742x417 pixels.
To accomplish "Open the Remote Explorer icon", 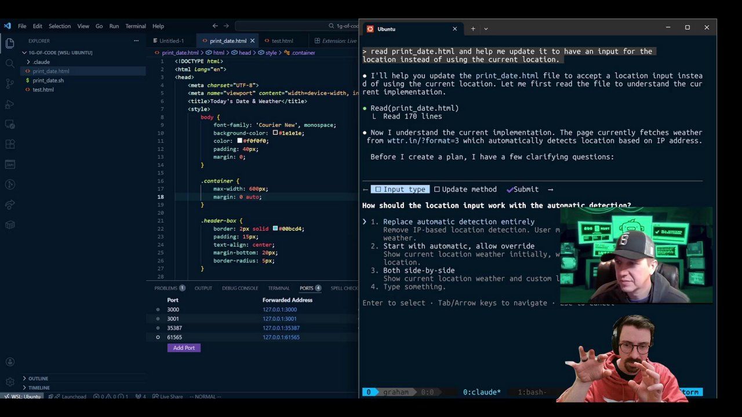I will [x=10, y=125].
